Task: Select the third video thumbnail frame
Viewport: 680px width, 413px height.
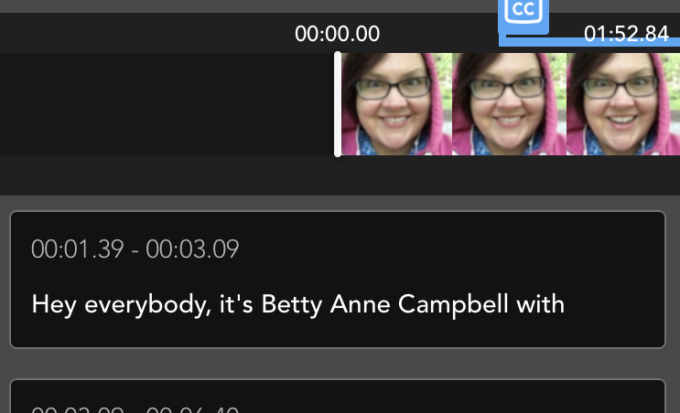Action: tap(623, 104)
